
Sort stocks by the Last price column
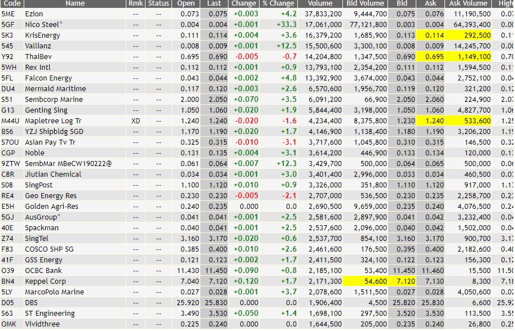point(213,4)
